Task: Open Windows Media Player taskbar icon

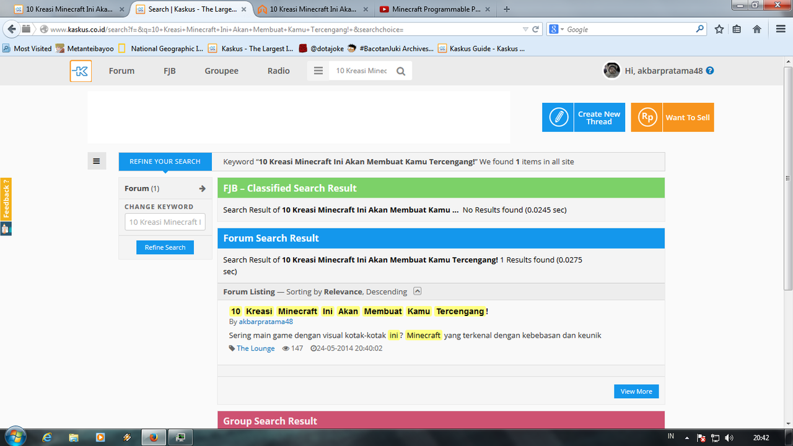Action: coord(100,437)
